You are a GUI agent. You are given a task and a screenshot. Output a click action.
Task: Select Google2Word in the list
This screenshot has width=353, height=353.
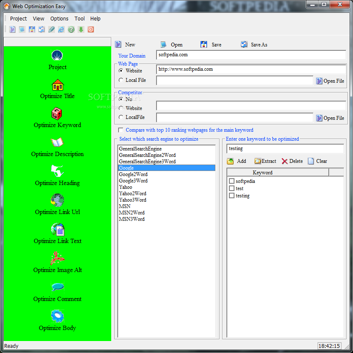click(x=167, y=174)
